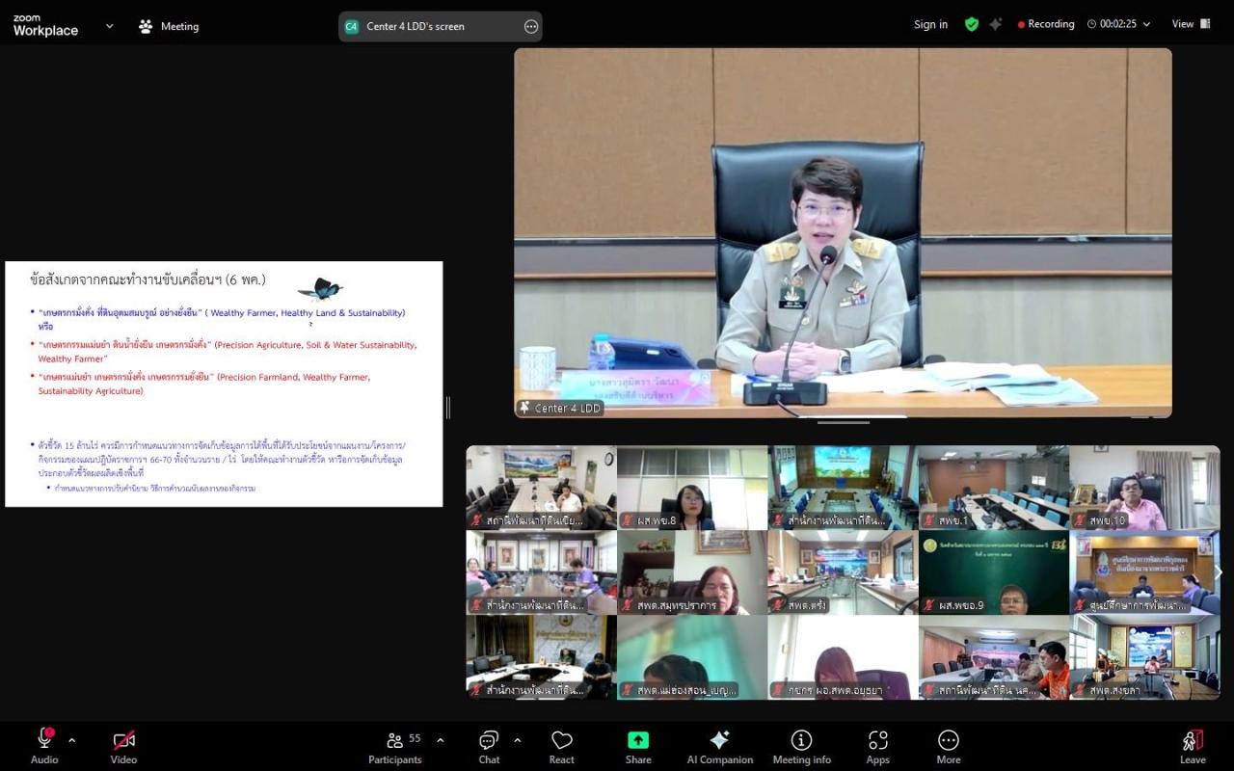Screen dimensions: 1234x771
Task: Open Meeting info
Action: pyautogui.click(x=801, y=747)
